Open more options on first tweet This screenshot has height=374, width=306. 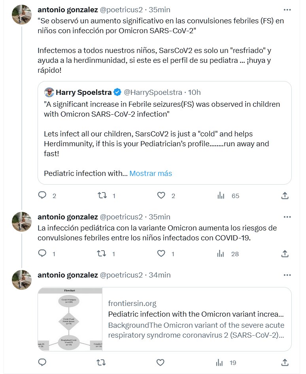click(288, 9)
